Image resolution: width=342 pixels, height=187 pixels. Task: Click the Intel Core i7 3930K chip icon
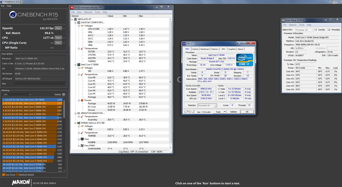[x=79, y=64]
